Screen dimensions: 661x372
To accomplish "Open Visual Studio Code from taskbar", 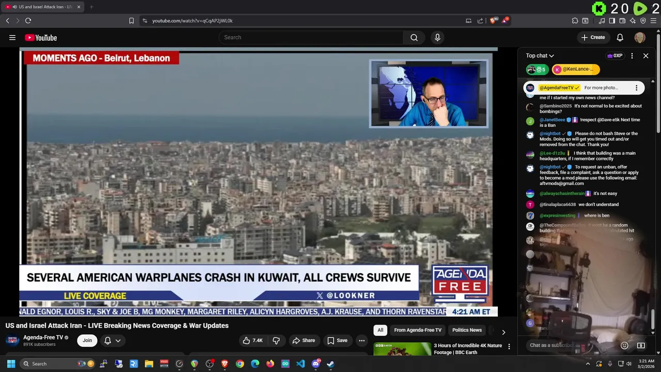I will pyautogui.click(x=301, y=364).
